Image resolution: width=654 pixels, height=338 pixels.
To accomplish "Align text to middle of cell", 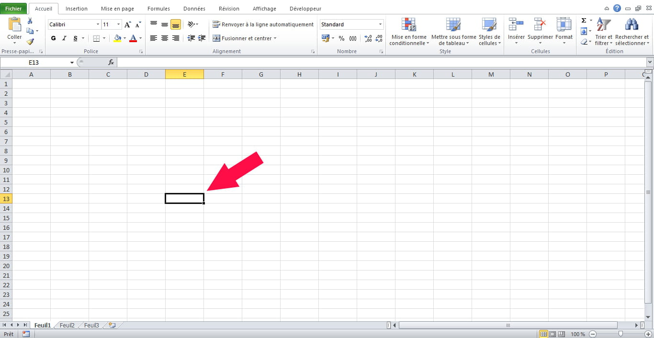I will click(x=165, y=24).
